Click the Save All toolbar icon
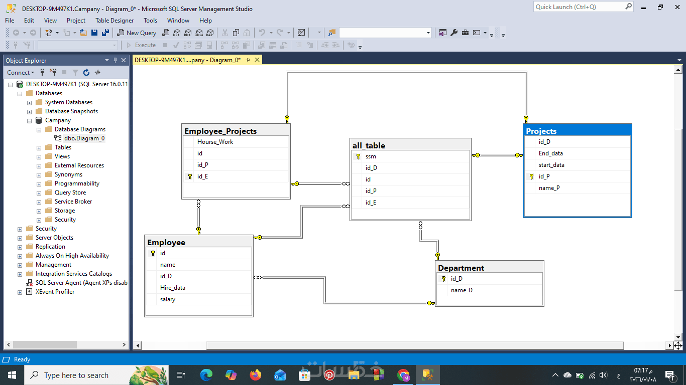The width and height of the screenshot is (686, 385). click(105, 33)
